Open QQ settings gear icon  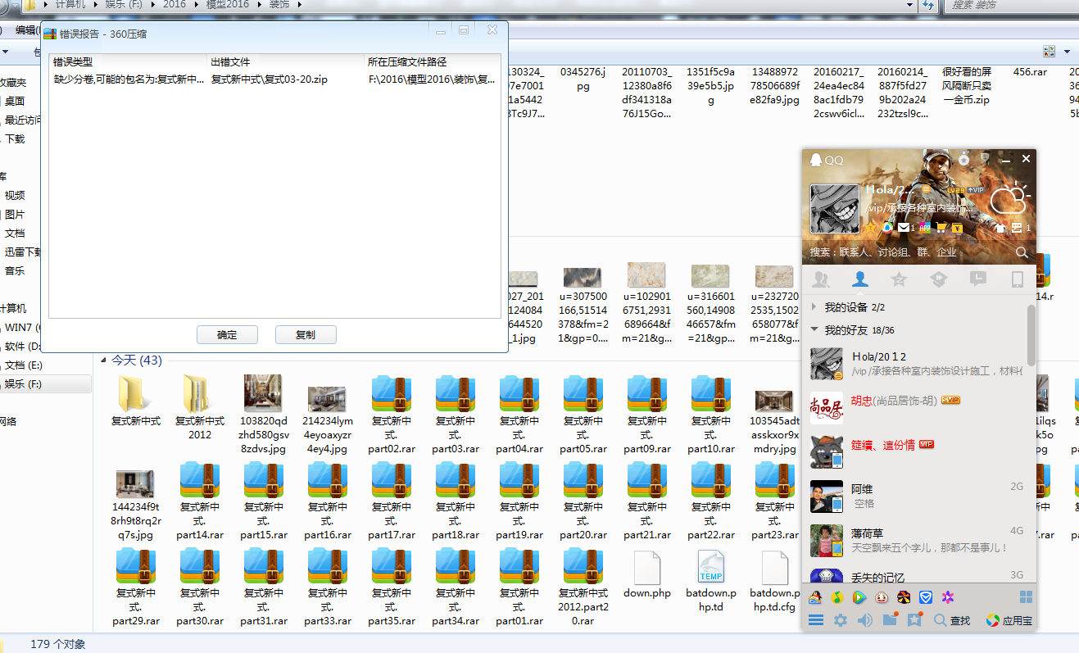[x=840, y=620]
